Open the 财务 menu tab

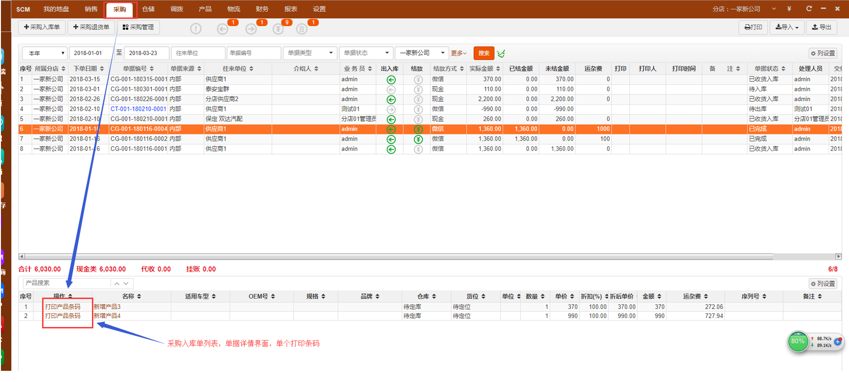point(262,9)
